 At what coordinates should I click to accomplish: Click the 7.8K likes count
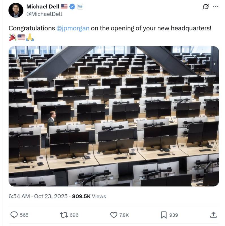(124, 215)
